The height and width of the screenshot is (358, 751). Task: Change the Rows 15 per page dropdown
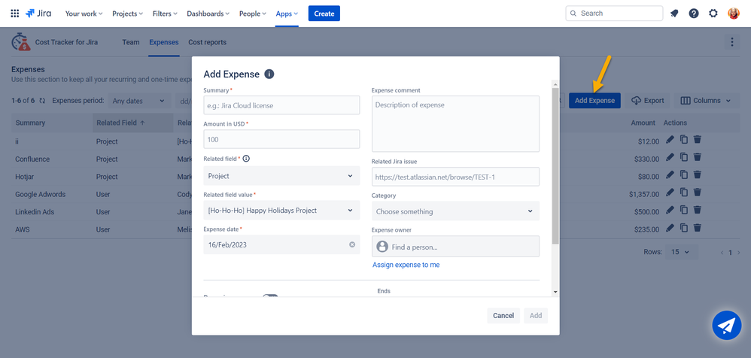point(682,252)
